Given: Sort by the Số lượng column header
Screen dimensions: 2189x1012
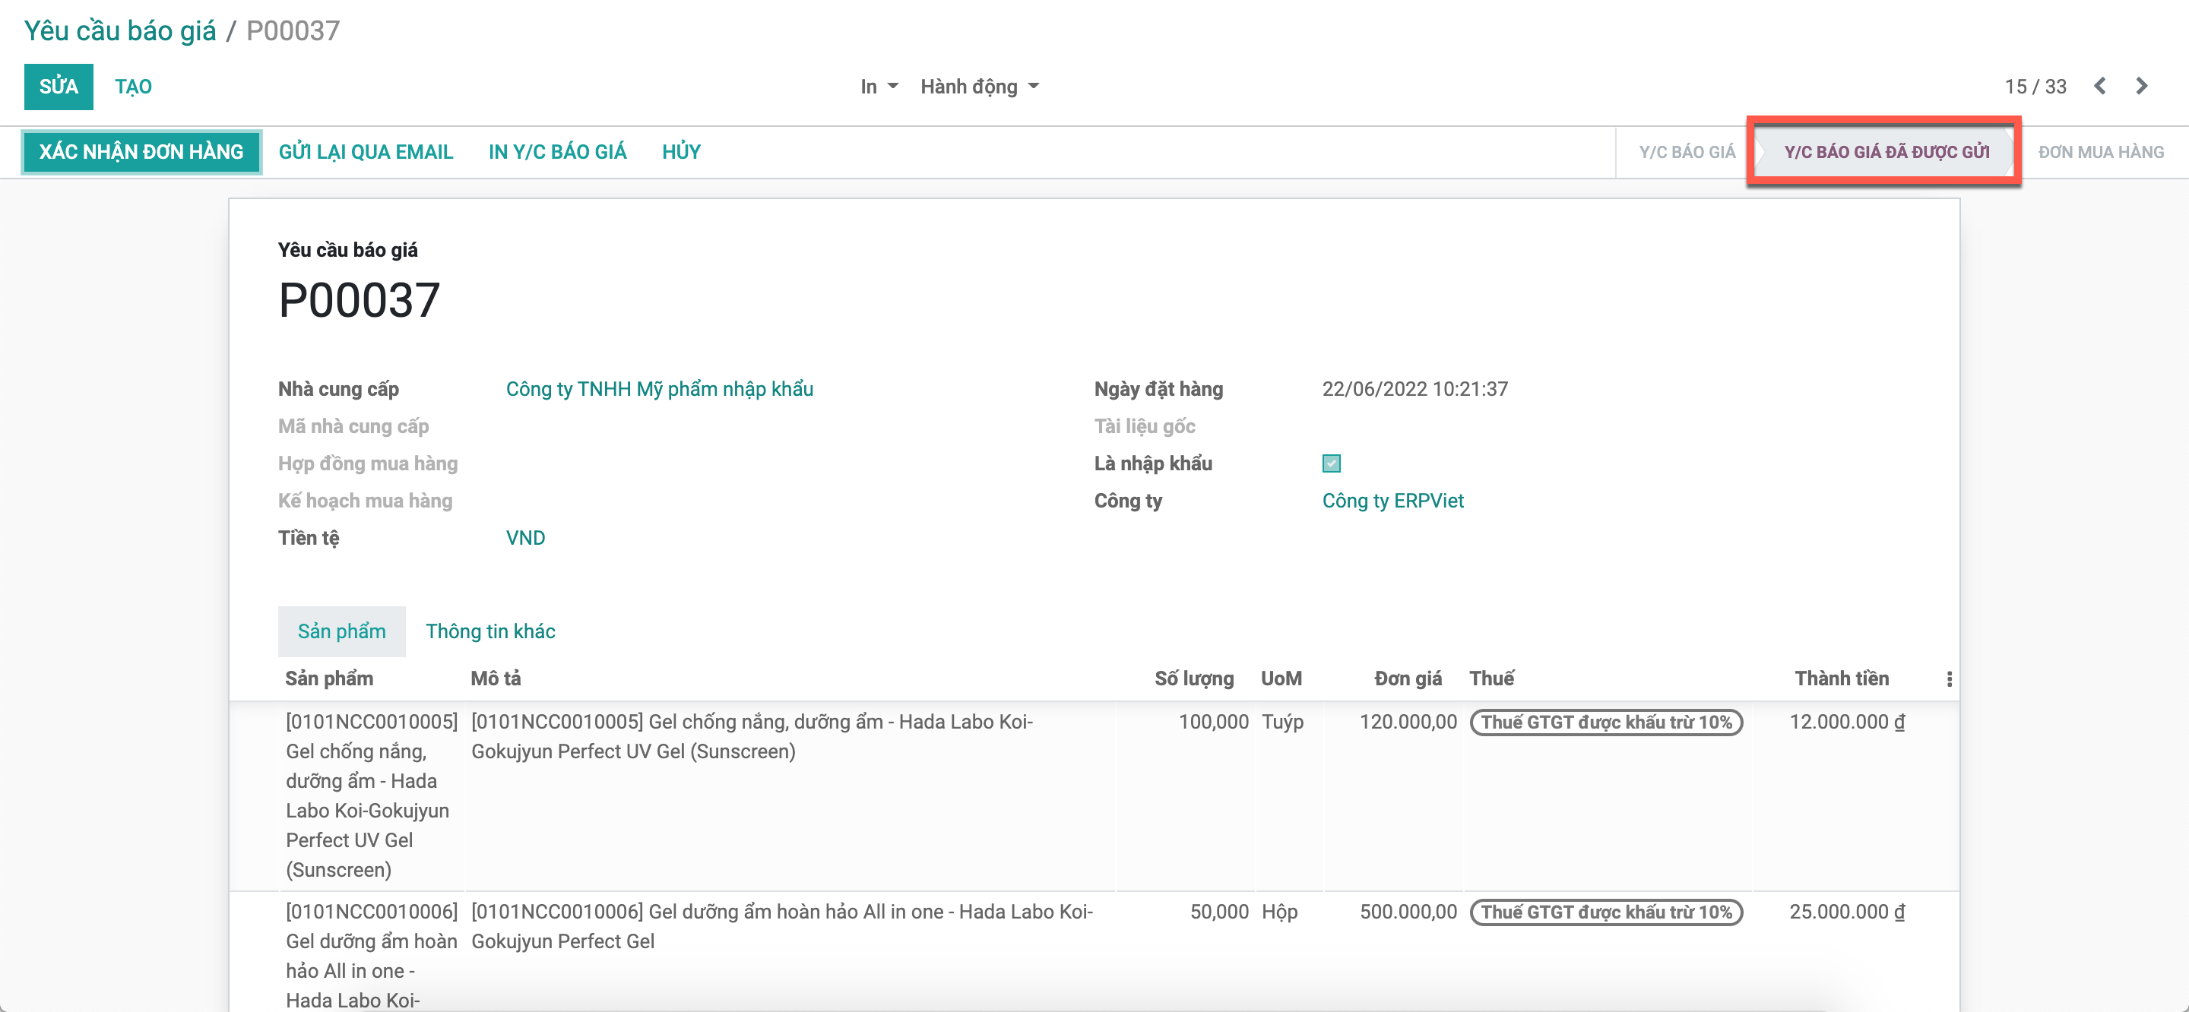Looking at the screenshot, I should tap(1193, 678).
